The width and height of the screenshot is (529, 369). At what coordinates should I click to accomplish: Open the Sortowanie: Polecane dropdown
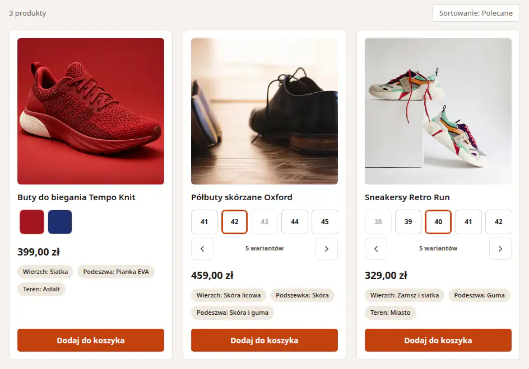coord(476,13)
